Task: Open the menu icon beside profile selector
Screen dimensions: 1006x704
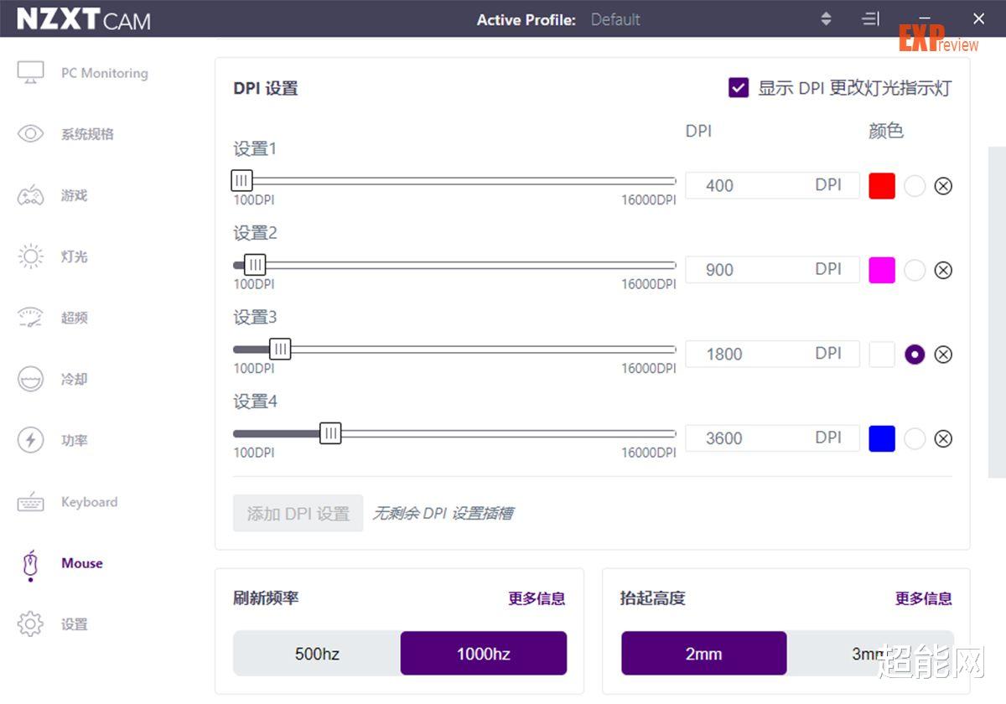Action: pyautogui.click(x=870, y=18)
